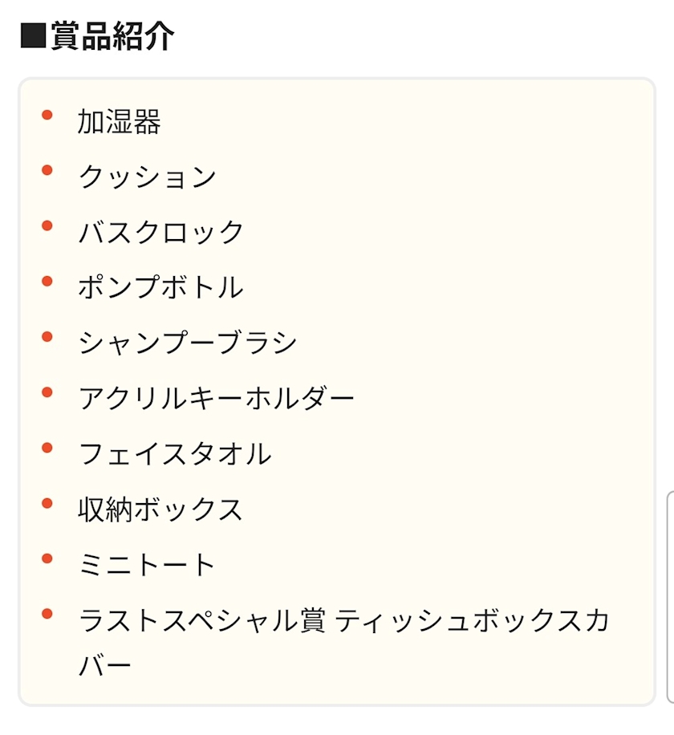Click the orange bullet beside ミニトート
This screenshot has width=674, height=735.
pyautogui.click(x=47, y=558)
